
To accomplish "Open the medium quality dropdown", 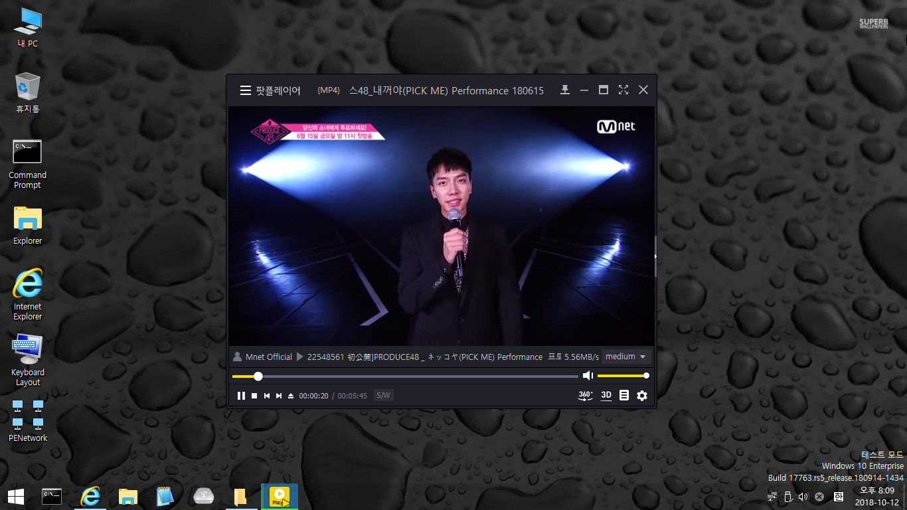I will (x=626, y=357).
